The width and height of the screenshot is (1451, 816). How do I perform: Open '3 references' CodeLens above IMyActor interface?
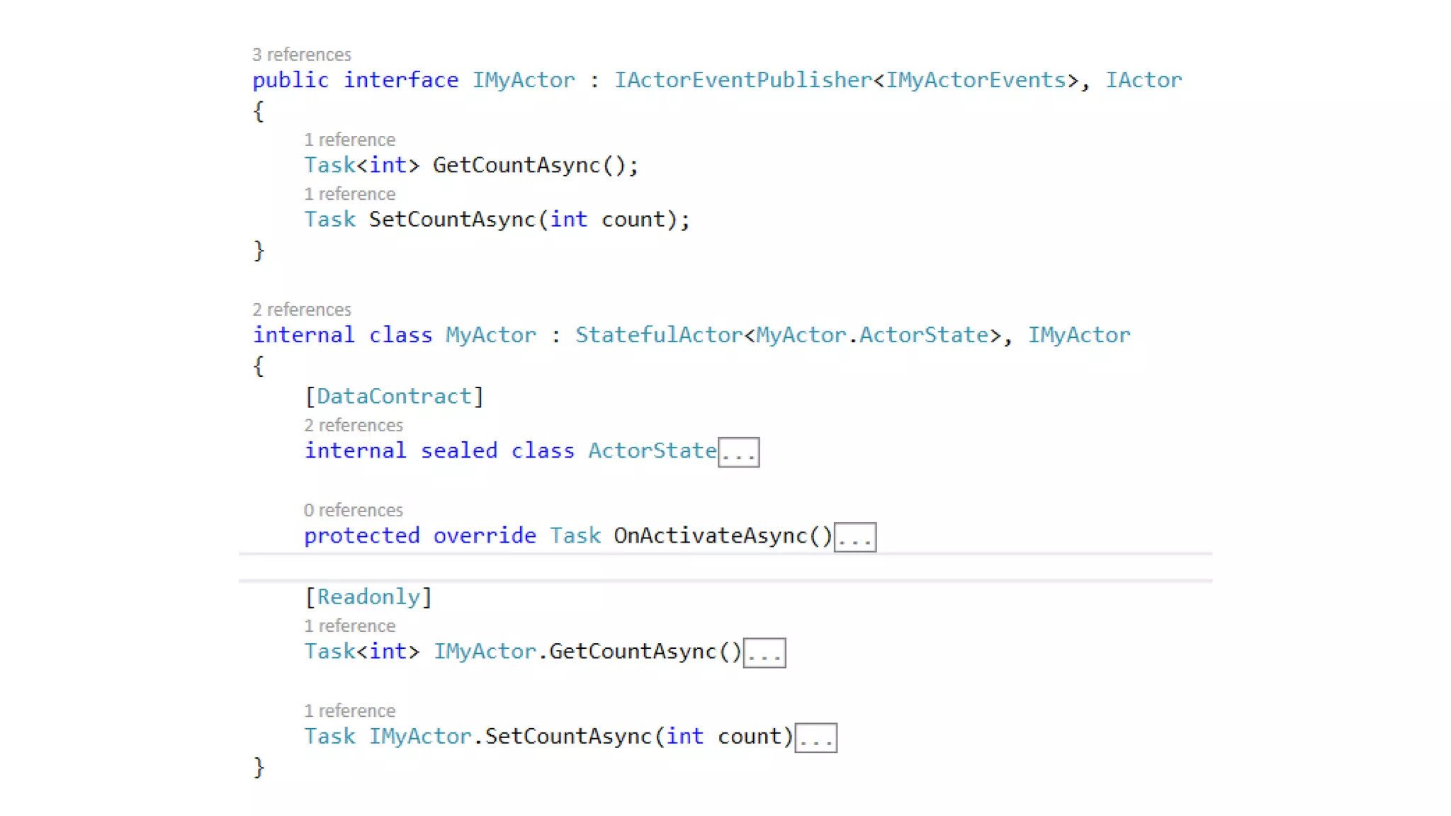click(301, 55)
